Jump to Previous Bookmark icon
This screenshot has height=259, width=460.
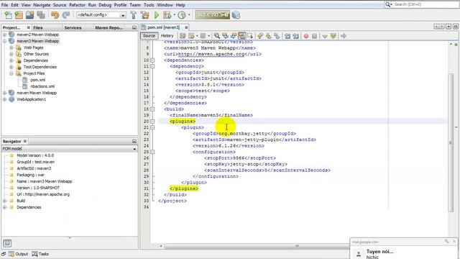pyautogui.click(x=260, y=36)
